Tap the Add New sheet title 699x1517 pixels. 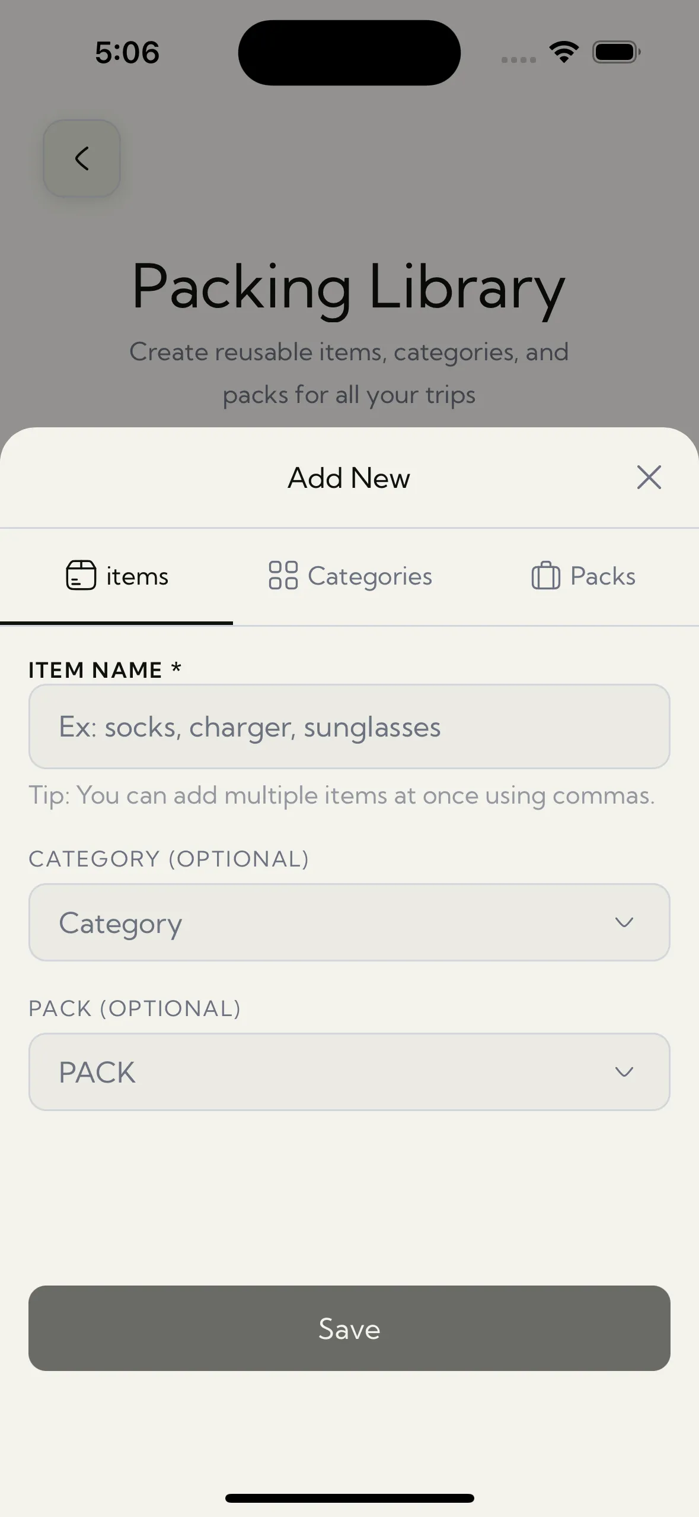coord(349,478)
